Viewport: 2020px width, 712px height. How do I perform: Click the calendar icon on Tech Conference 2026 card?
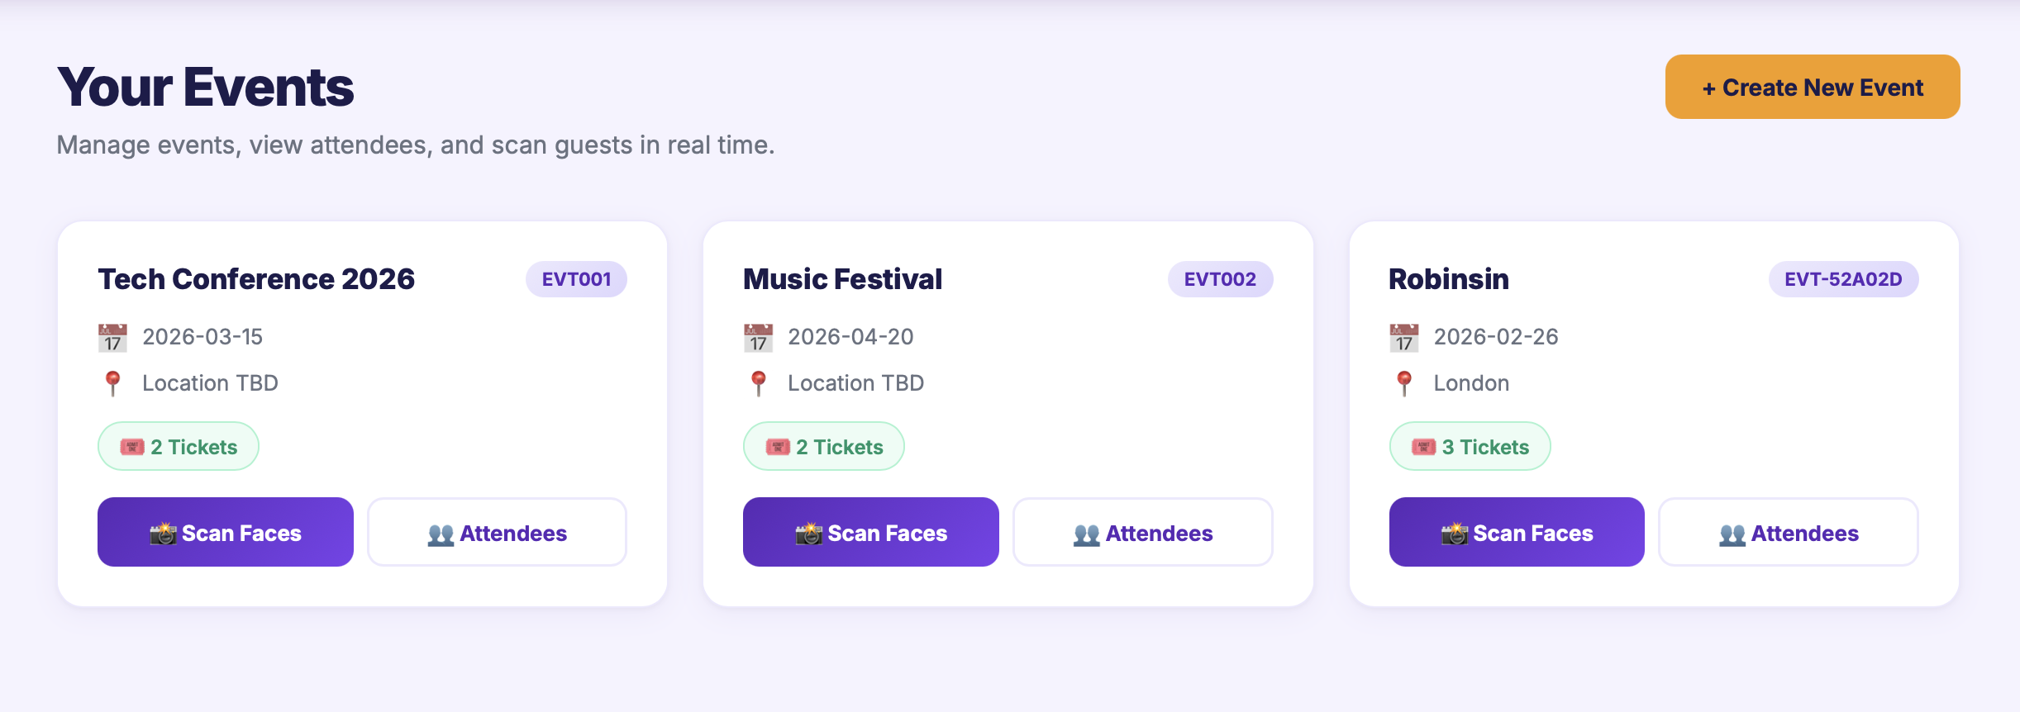112,338
